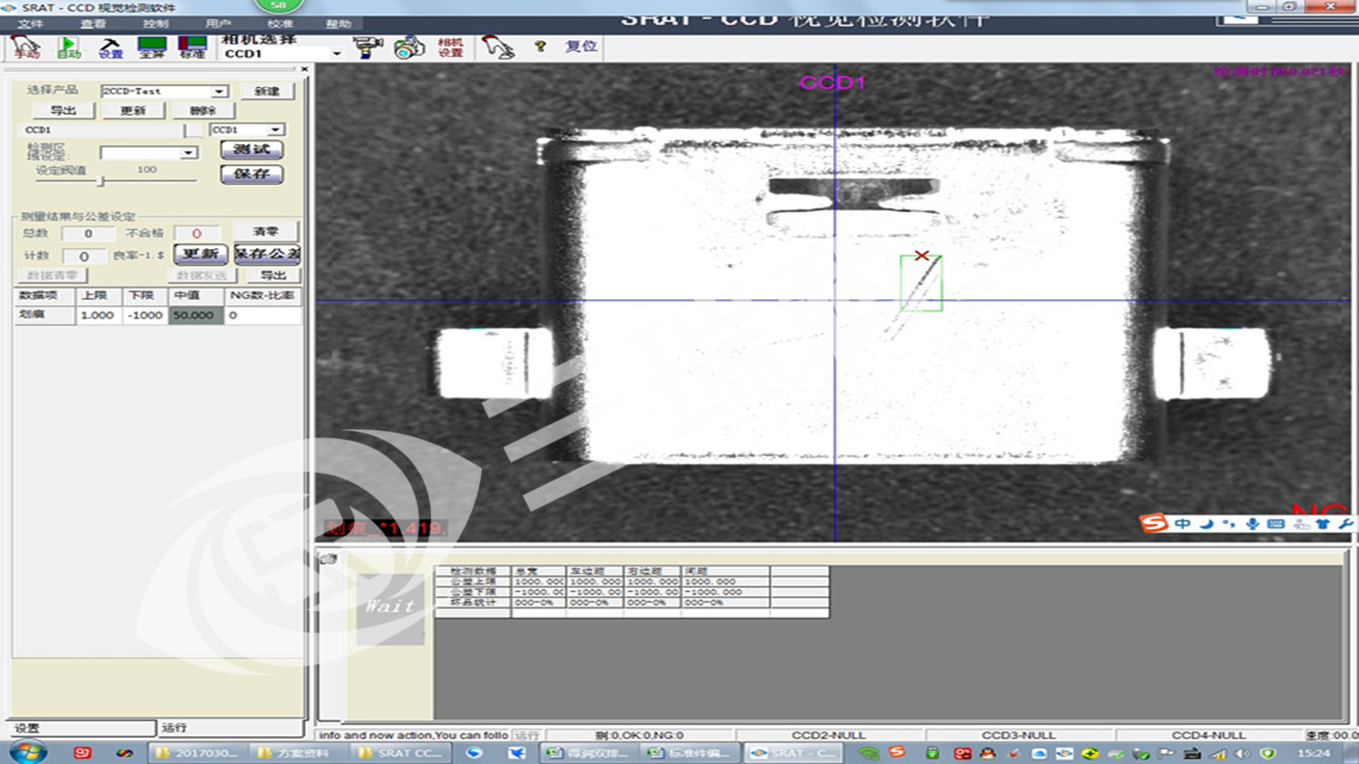Click the 手动 manual mode icon
1359x764 pixels.
(x=25, y=47)
